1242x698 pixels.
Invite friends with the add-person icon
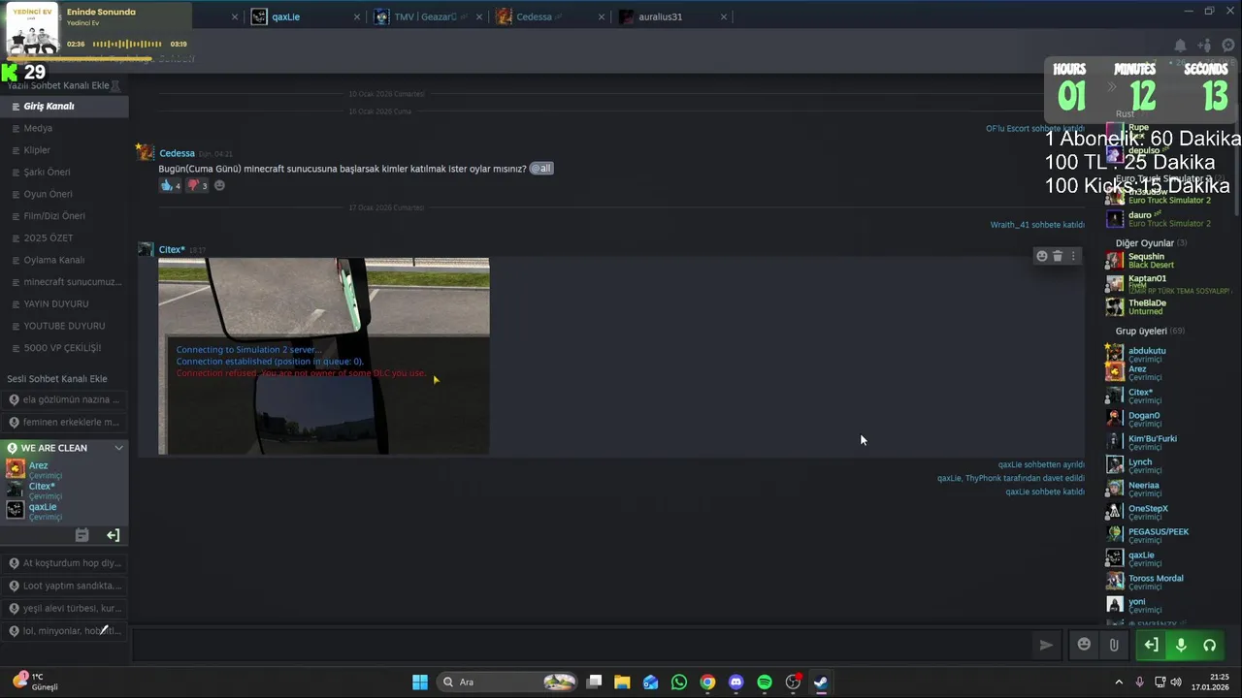1204,46
